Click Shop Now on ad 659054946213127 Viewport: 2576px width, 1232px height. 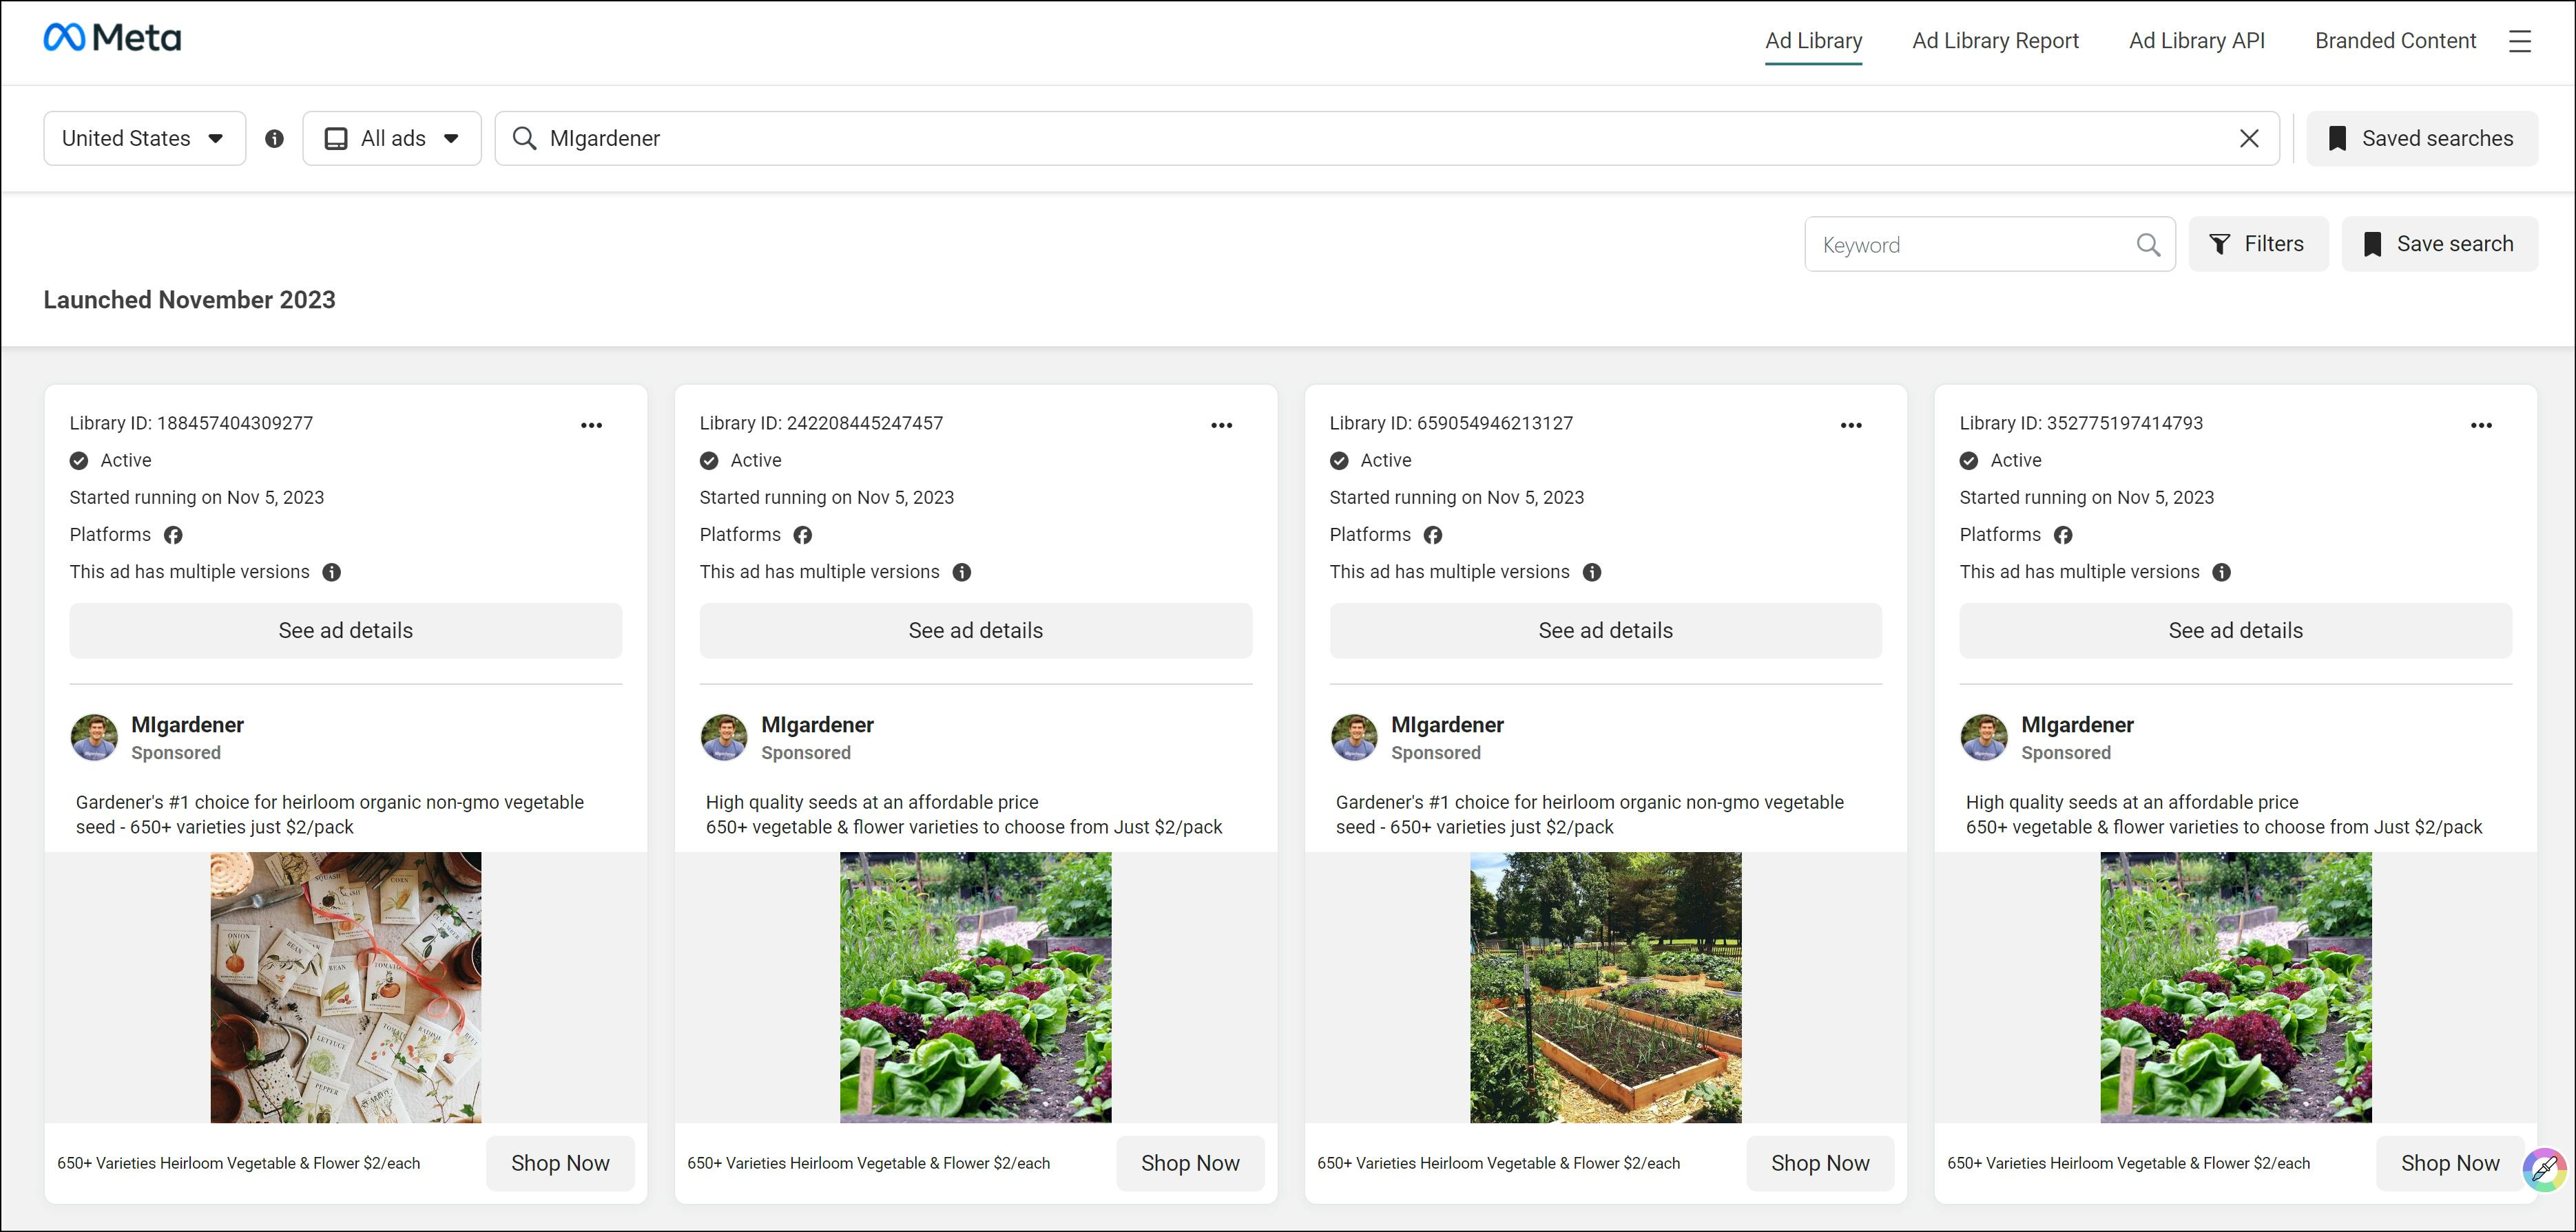click(1820, 1163)
